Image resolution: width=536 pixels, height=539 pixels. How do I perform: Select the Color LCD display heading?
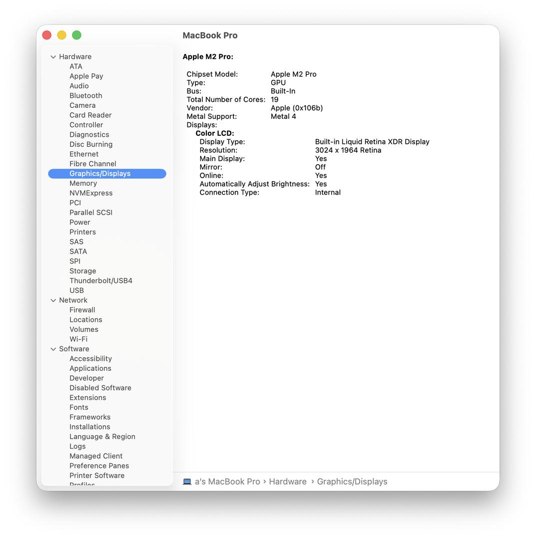coord(214,133)
